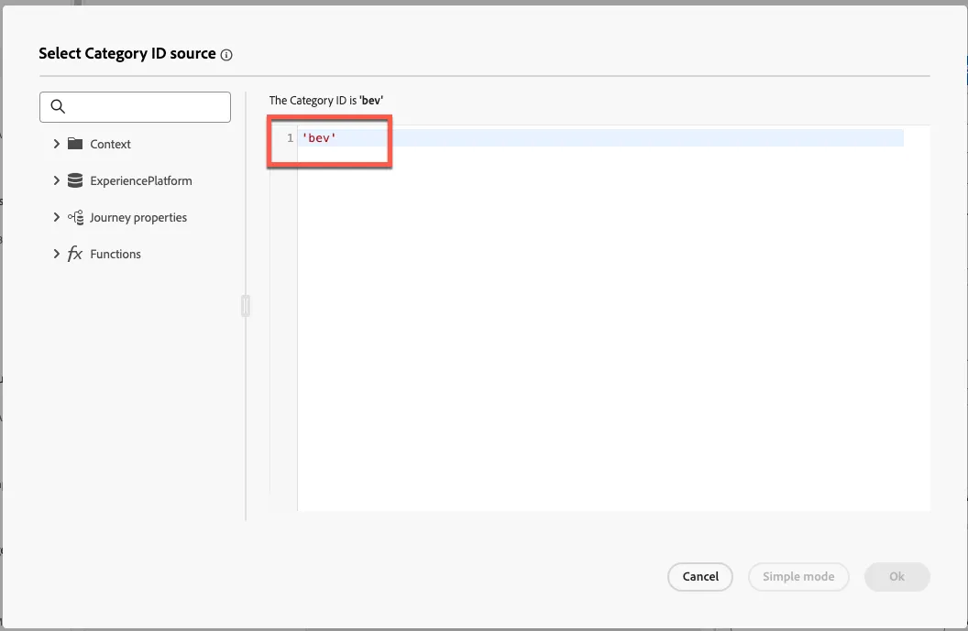Viewport: 968px width, 631px height.
Task: Click the Journey properties icon
Action: tap(75, 217)
